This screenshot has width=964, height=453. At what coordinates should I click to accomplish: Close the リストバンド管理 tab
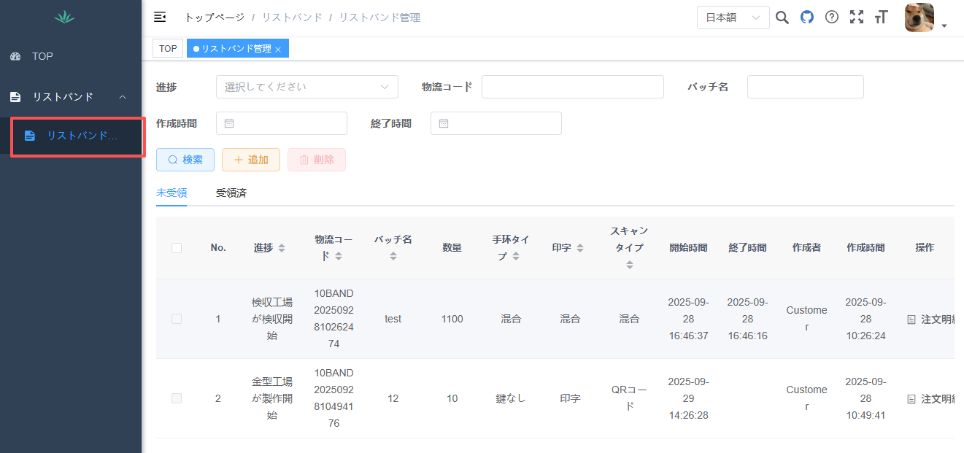[x=278, y=50]
